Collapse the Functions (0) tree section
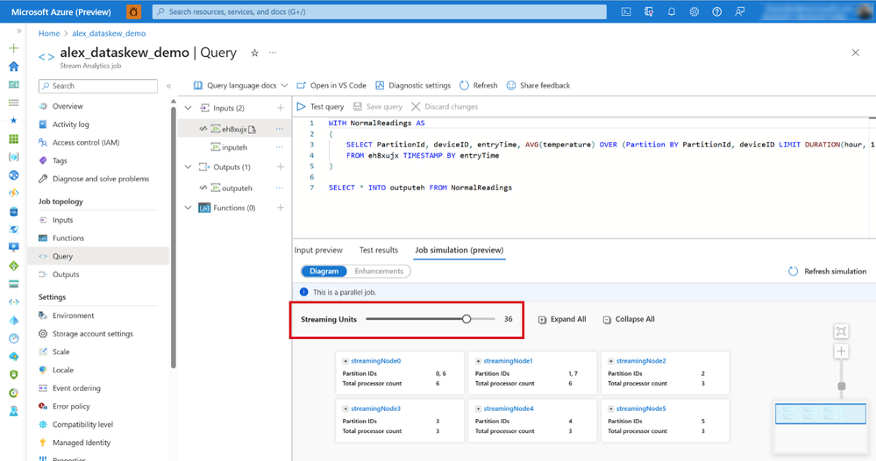 [x=189, y=208]
